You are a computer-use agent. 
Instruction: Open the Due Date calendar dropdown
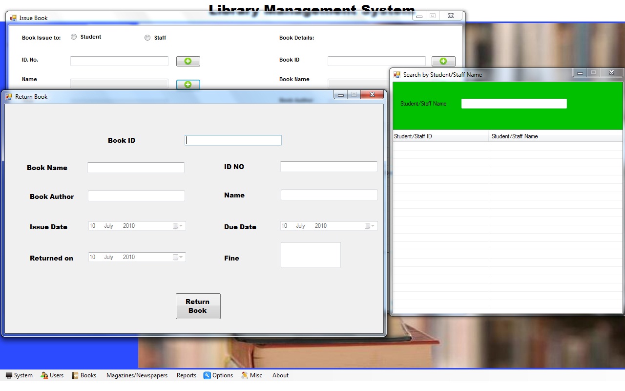(x=372, y=225)
